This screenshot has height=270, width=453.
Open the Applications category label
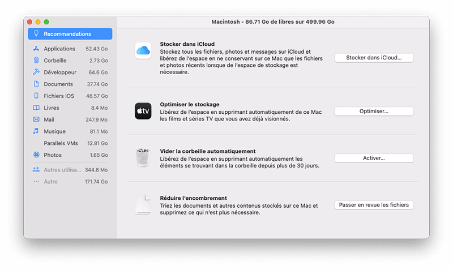[59, 49]
